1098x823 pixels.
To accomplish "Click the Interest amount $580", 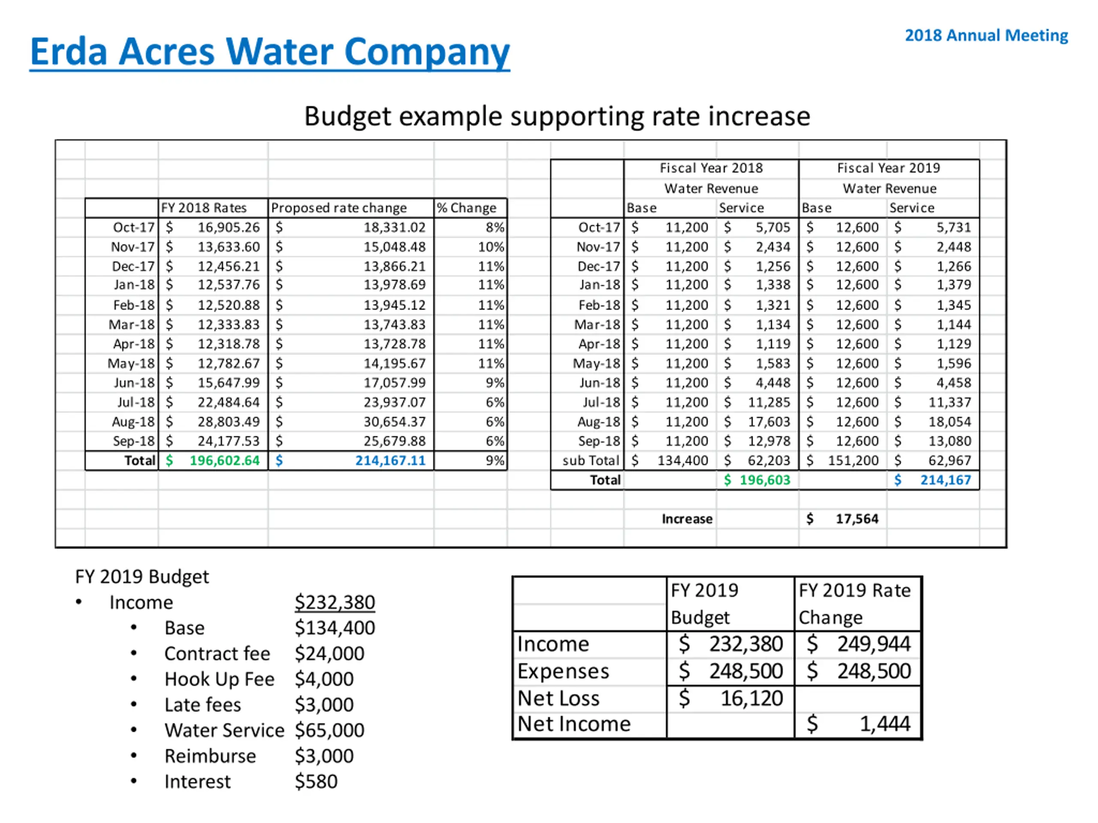I will click(x=316, y=782).
